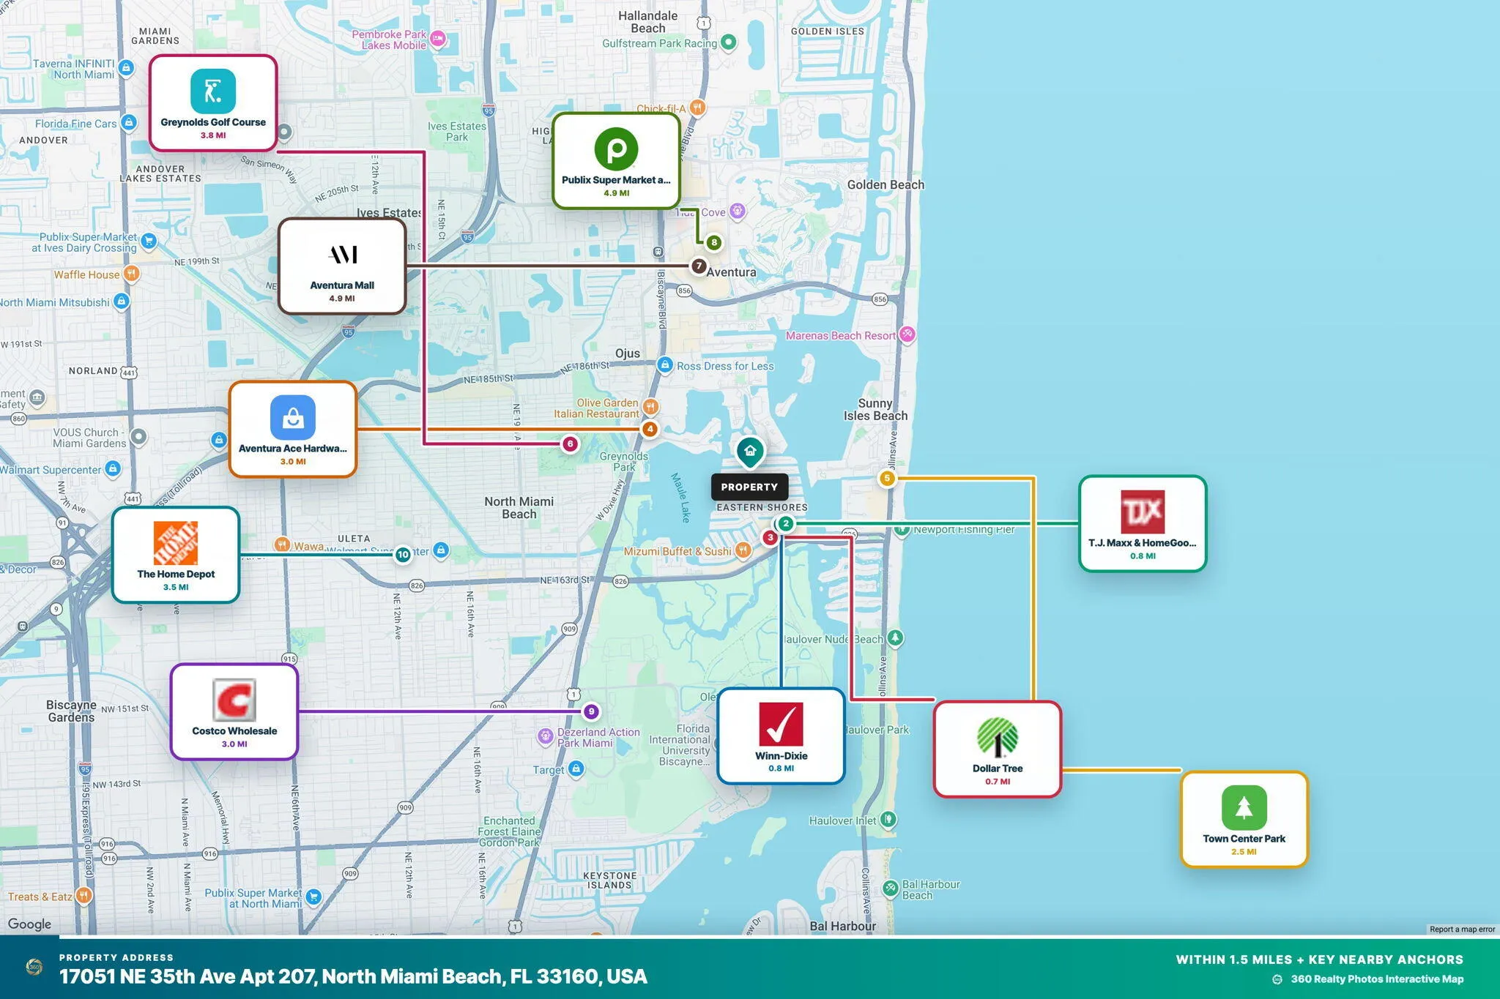1500x999 pixels.
Task: Select the Taverna INFINITI North Miami pin
Action: tap(126, 68)
